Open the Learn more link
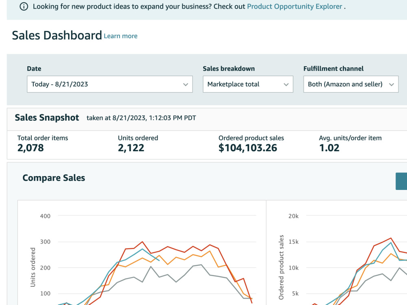 coord(120,36)
